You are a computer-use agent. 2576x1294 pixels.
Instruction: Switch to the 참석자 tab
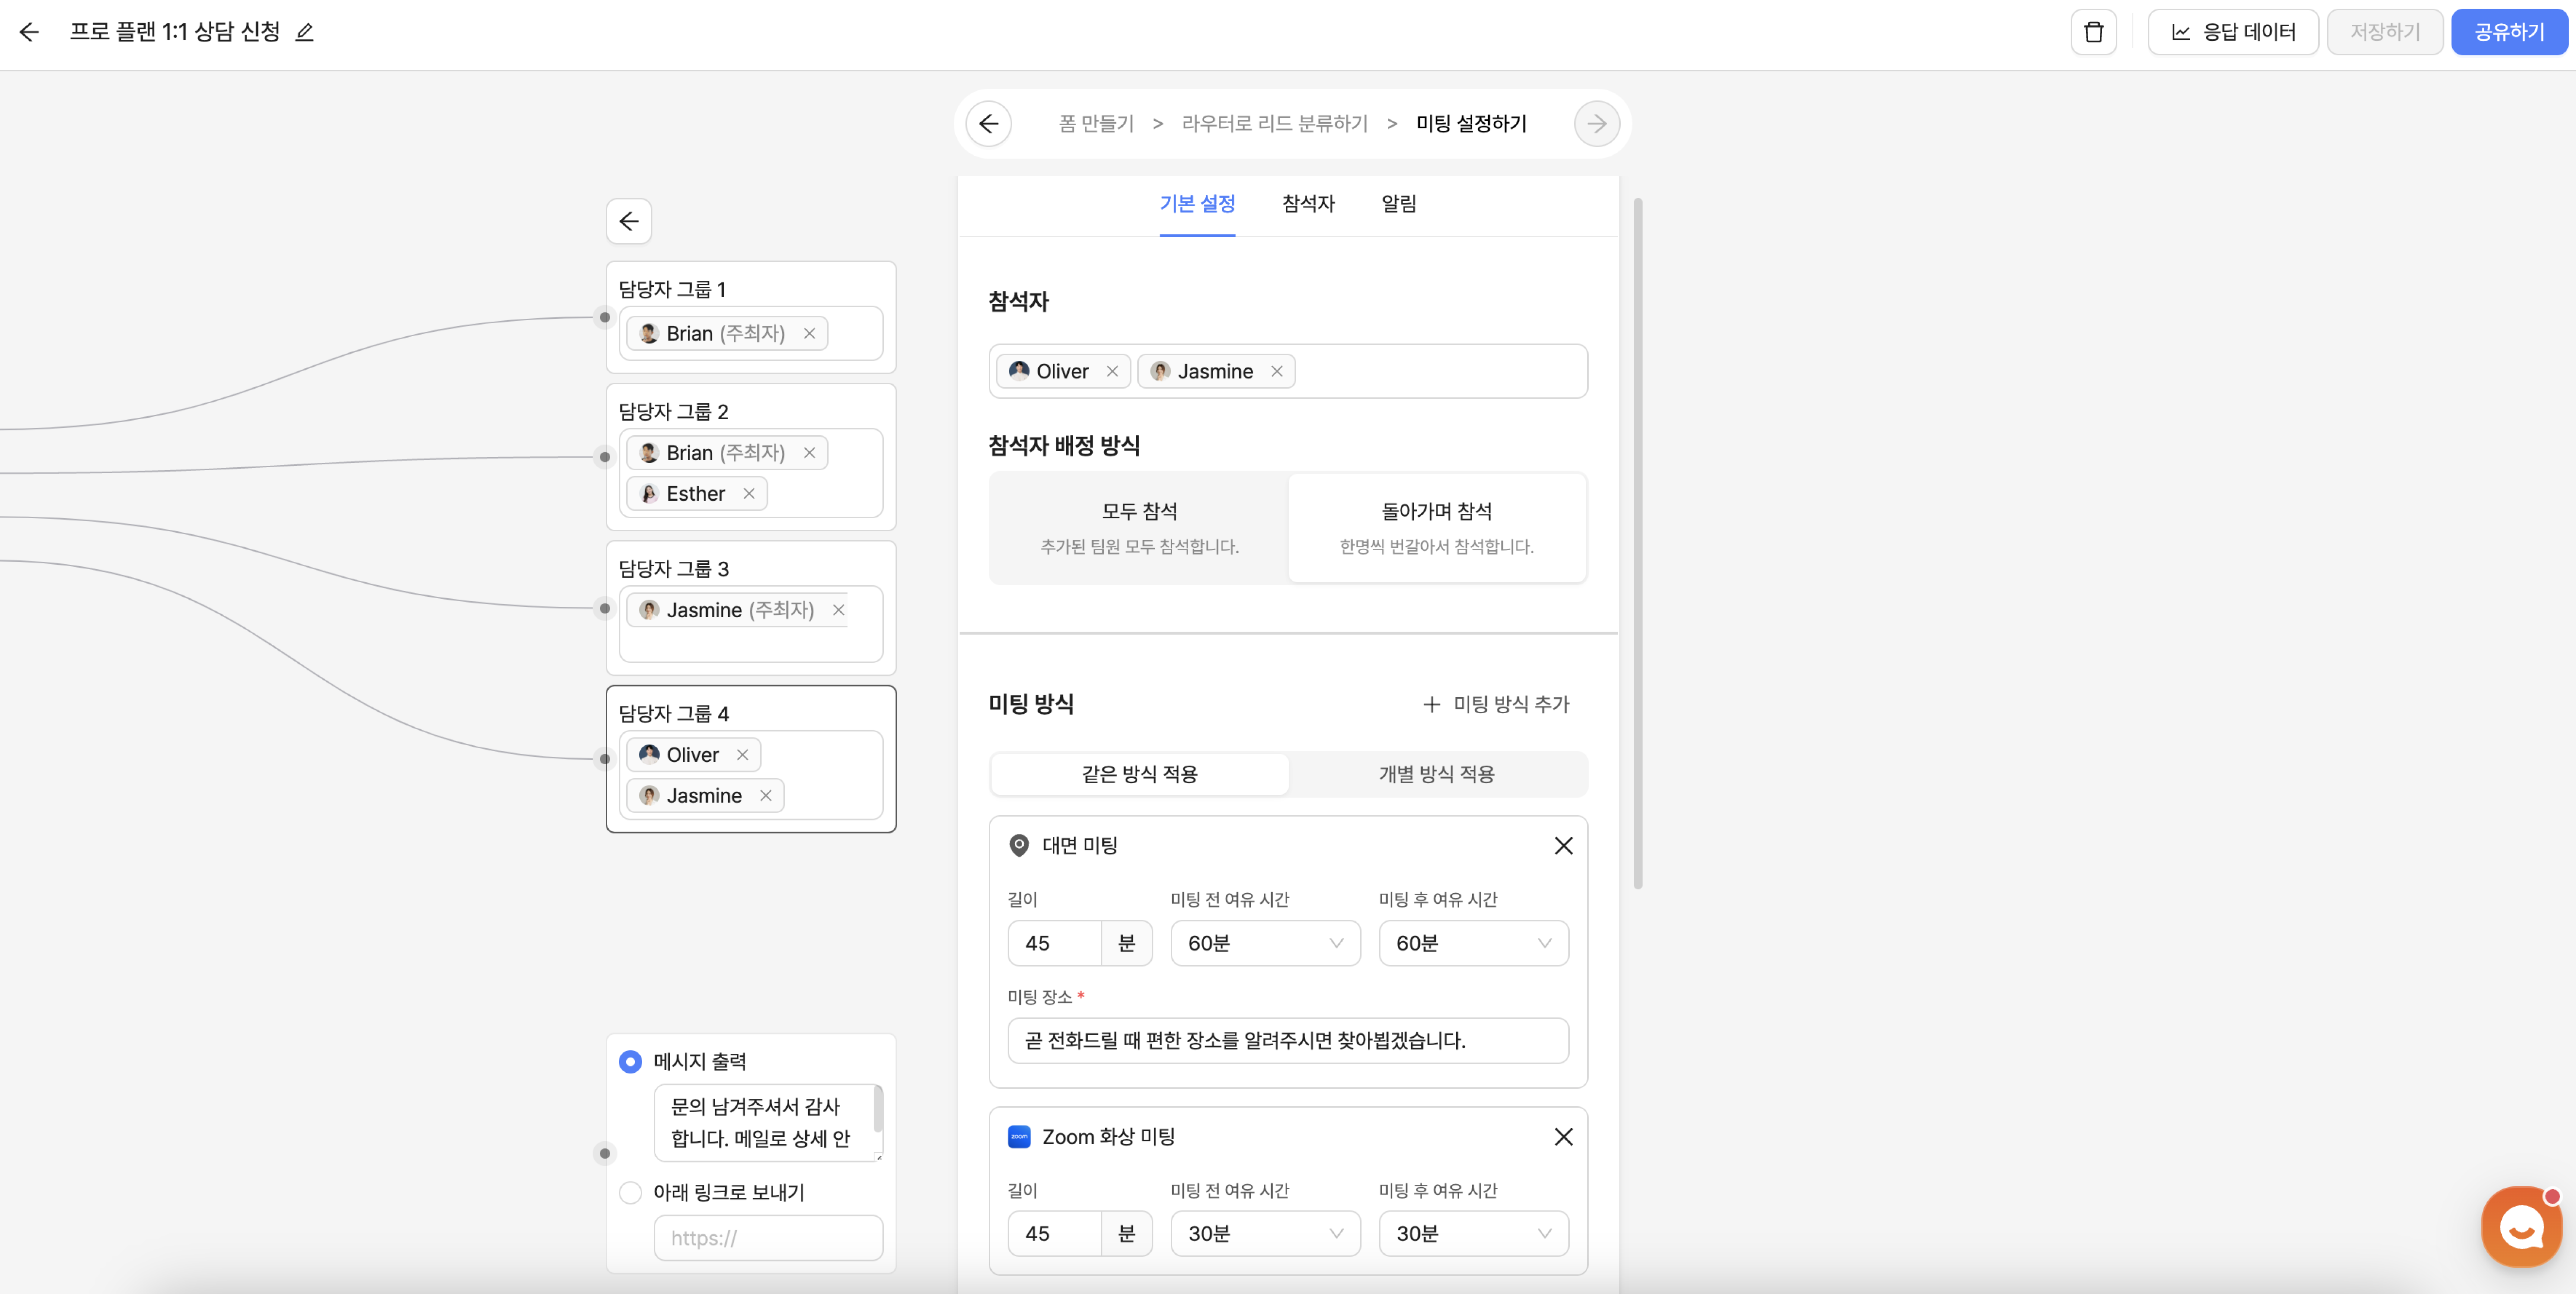(x=1308, y=204)
